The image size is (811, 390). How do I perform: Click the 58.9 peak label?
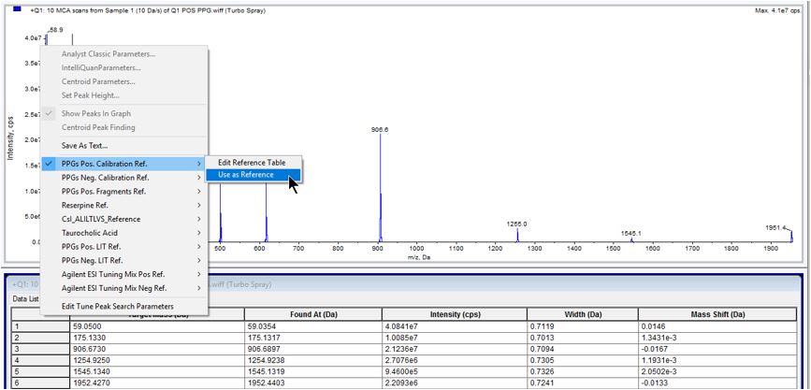pyautogui.click(x=56, y=30)
